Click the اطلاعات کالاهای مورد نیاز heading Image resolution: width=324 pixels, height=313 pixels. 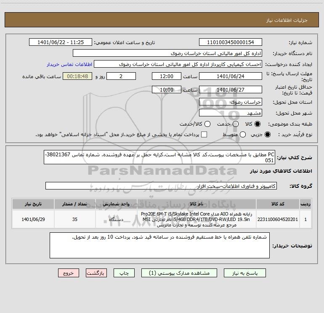point(281,171)
